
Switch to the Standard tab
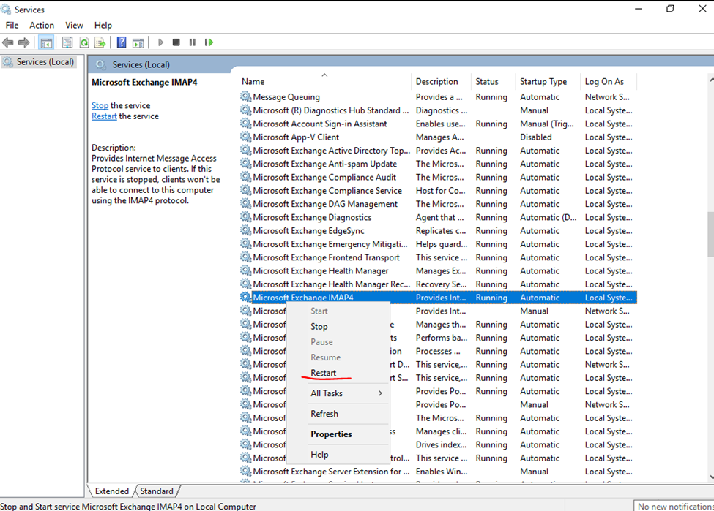pyautogui.click(x=157, y=491)
